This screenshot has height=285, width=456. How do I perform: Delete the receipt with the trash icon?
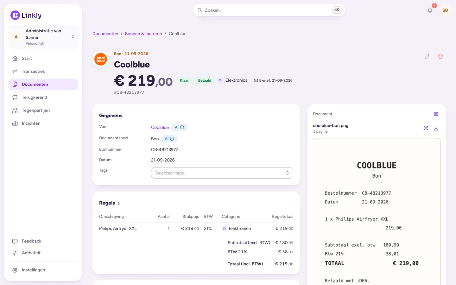click(x=440, y=56)
